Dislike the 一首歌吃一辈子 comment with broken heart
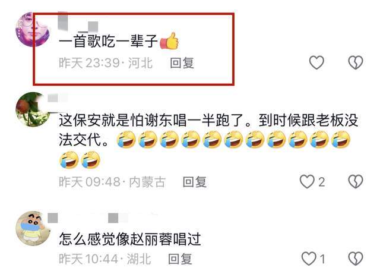Image resolution: width=380 pixels, height=277 pixels. coord(355,62)
